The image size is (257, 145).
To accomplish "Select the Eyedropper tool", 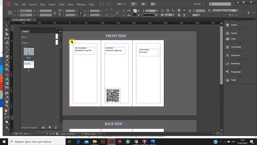I will [x=6, y=97].
